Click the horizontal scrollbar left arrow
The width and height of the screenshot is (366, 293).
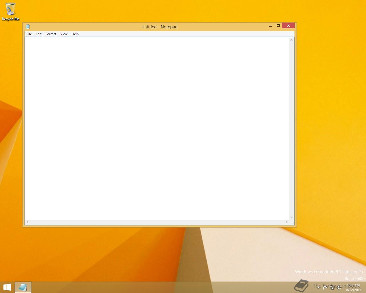(x=27, y=222)
